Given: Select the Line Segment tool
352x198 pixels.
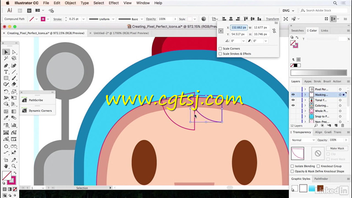Looking at the screenshot, I should click(x=14, y=72).
